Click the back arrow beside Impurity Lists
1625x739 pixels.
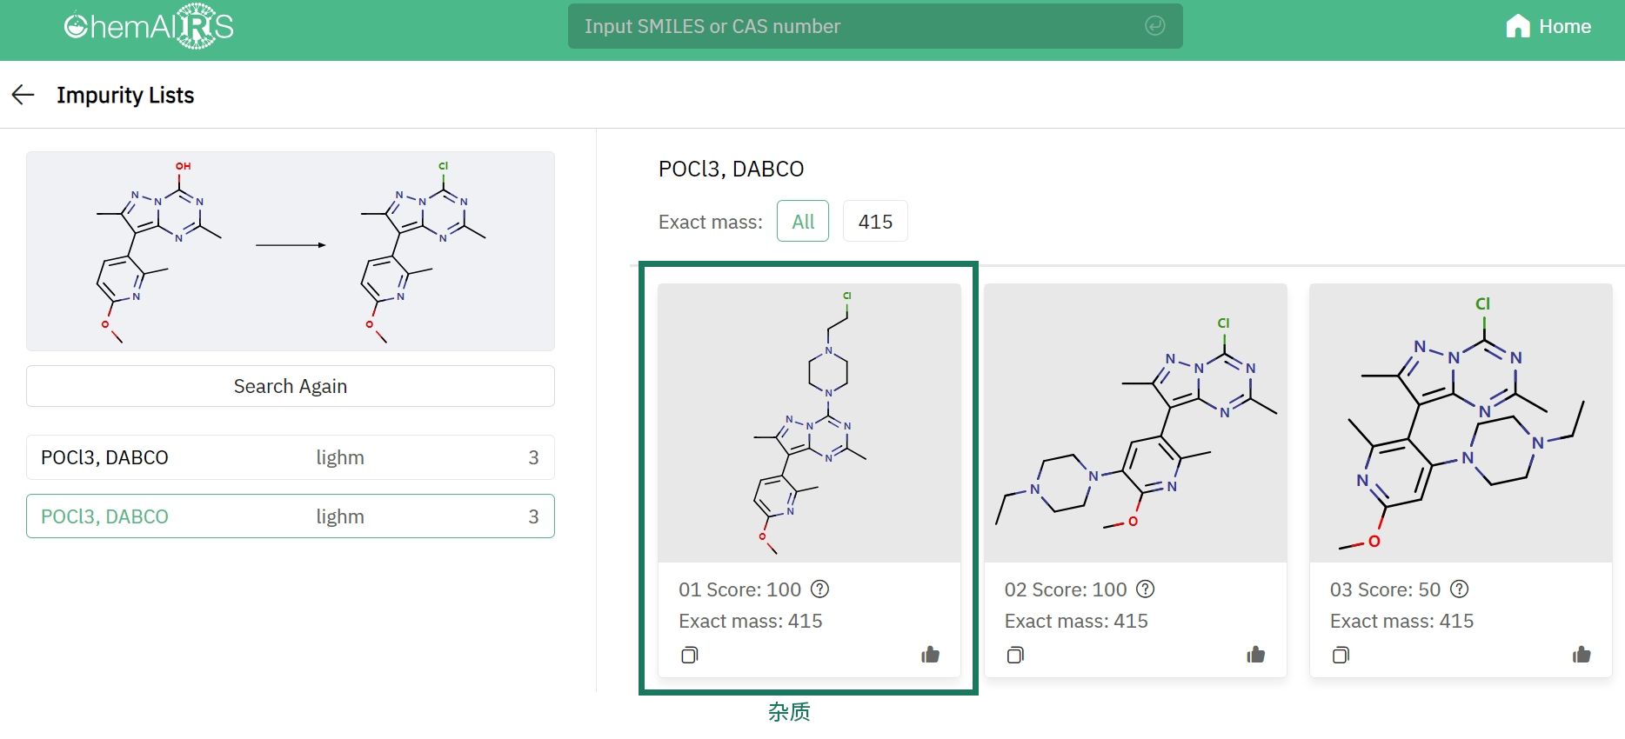click(x=23, y=95)
